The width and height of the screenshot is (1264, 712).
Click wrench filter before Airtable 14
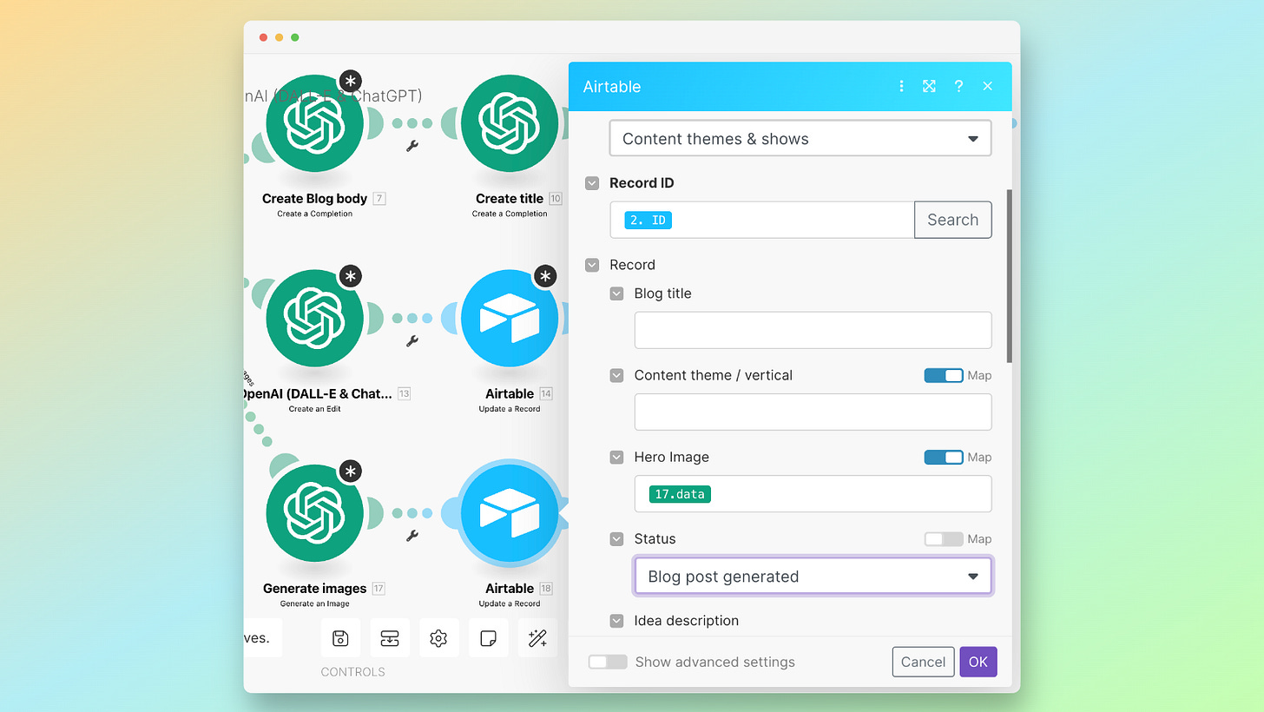point(413,341)
